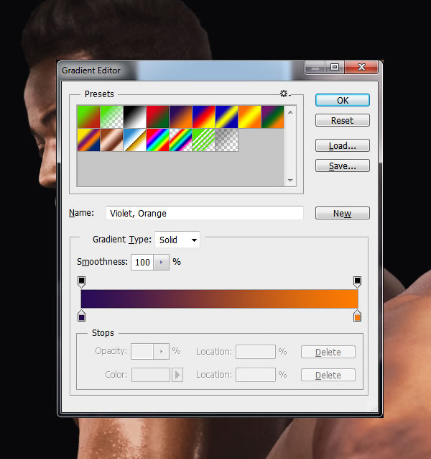Screen dimensions: 431x459
Task: Choose the Black, White gradient preset
Action: click(135, 117)
